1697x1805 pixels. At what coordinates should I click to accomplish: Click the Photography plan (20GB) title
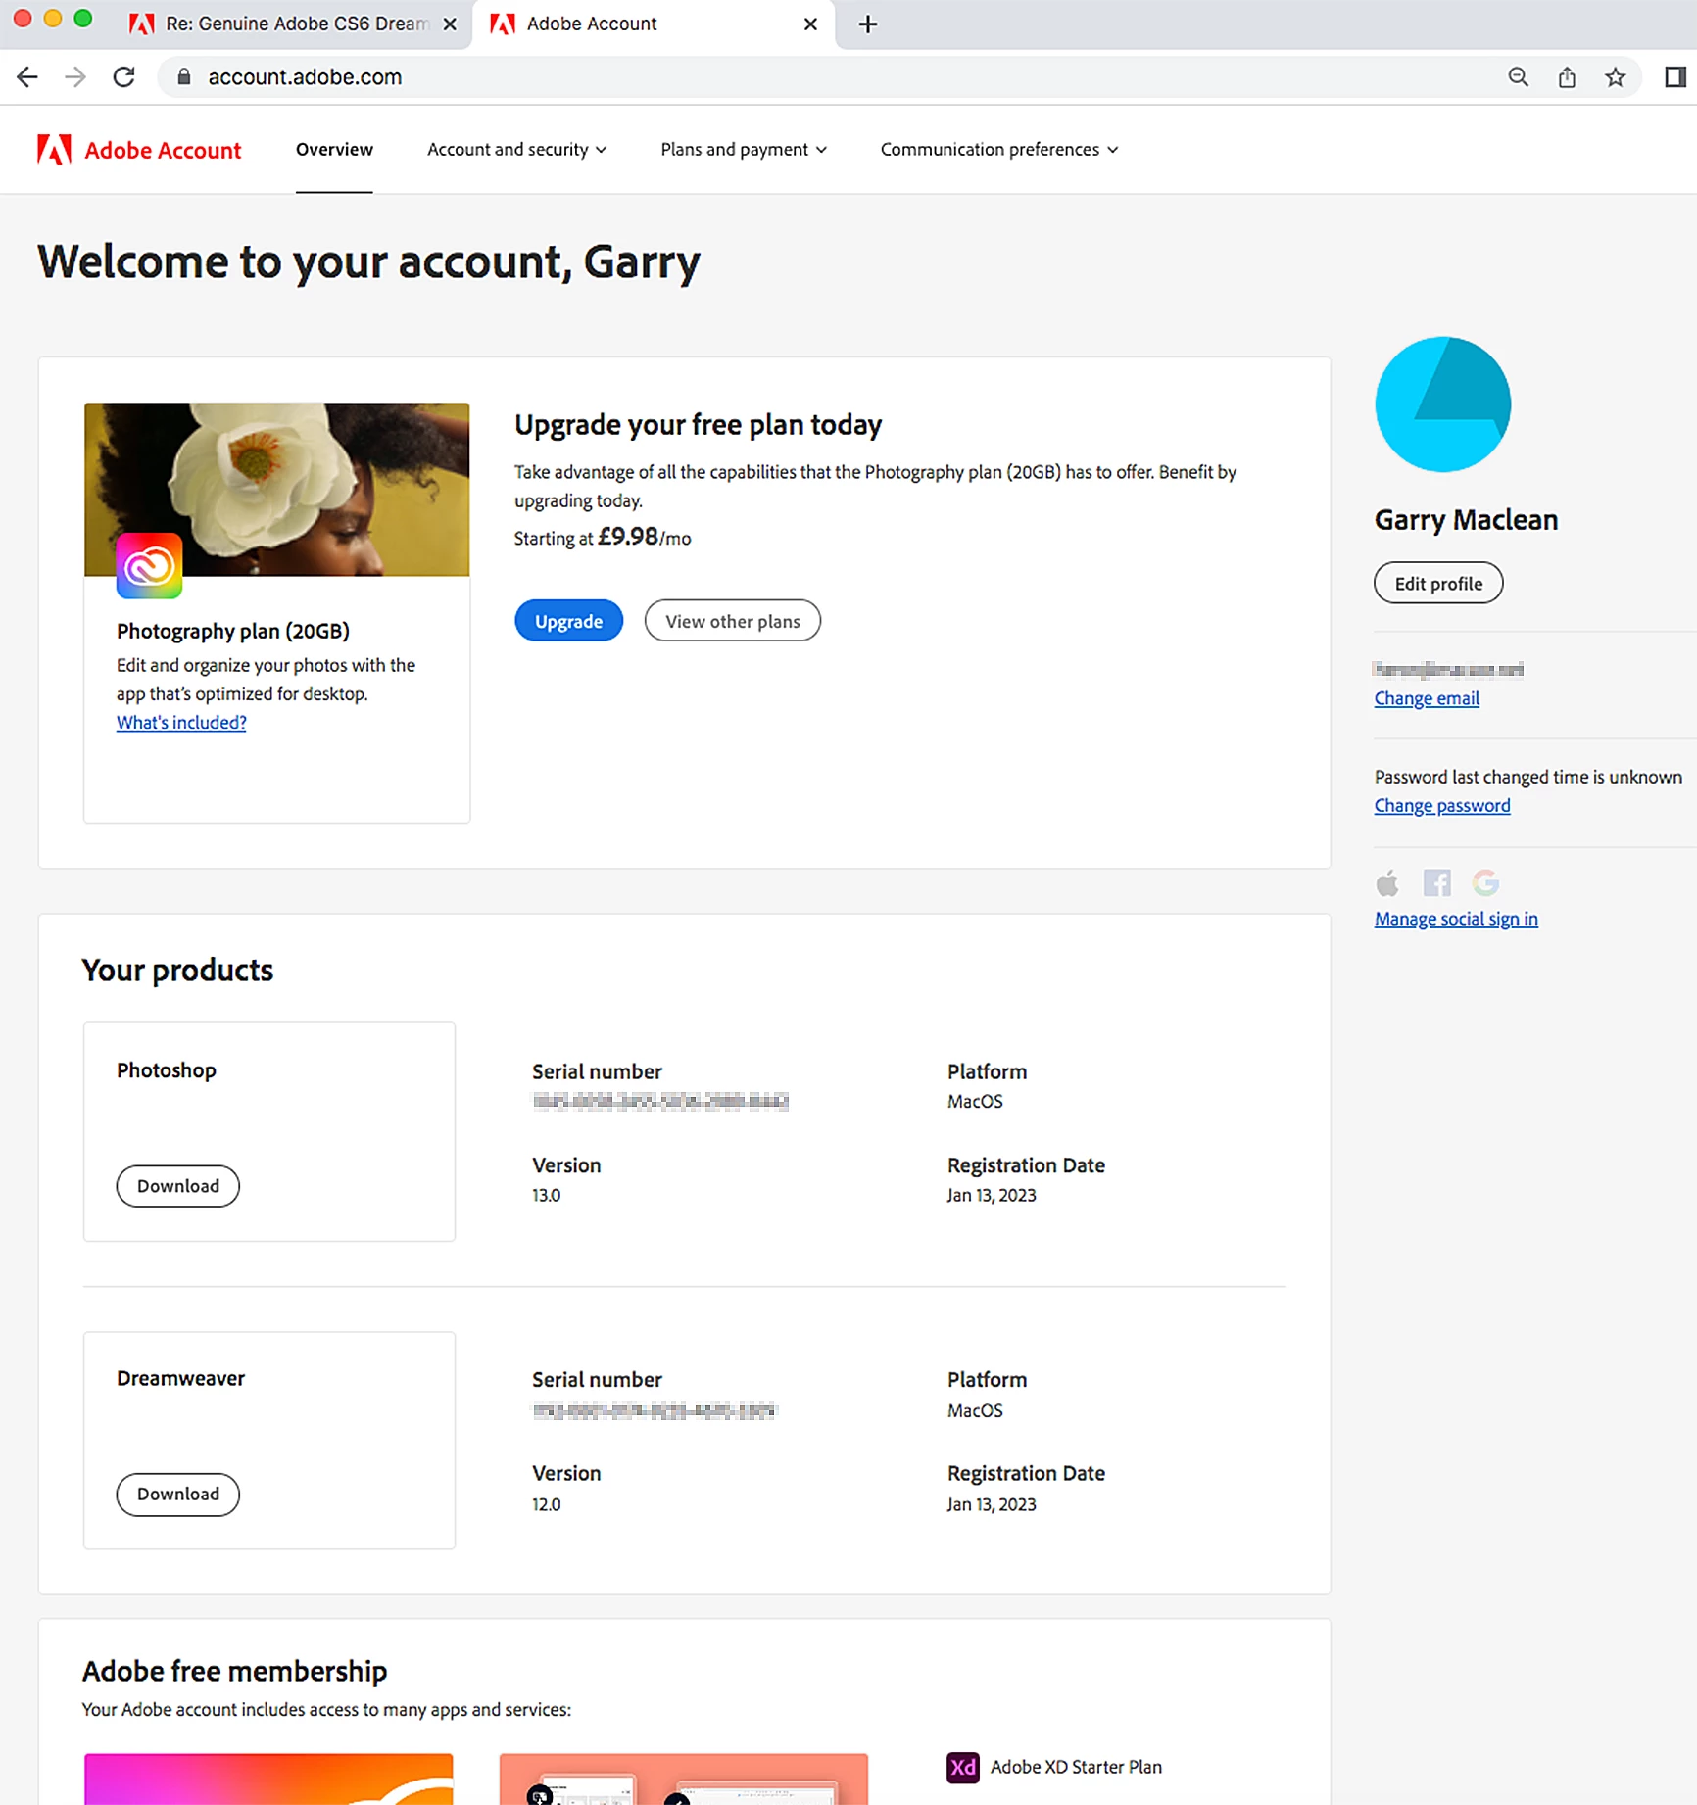[233, 632]
